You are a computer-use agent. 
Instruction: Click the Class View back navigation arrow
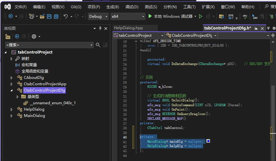click(17, 36)
